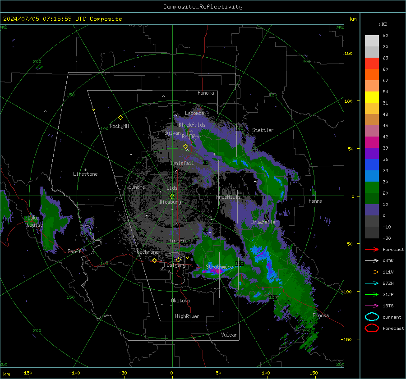Click the 04DK legend label
The height and width of the screenshot is (379, 406).
[388, 261]
